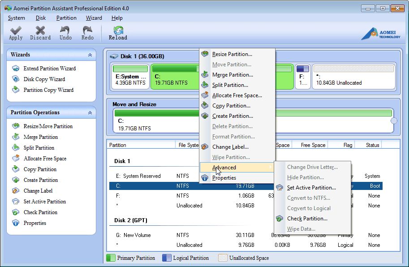
Task: Select G: New Volume row
Action: tap(245, 235)
